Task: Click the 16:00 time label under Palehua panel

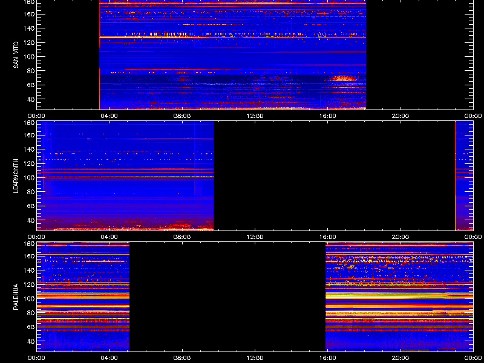Action: pos(328,358)
